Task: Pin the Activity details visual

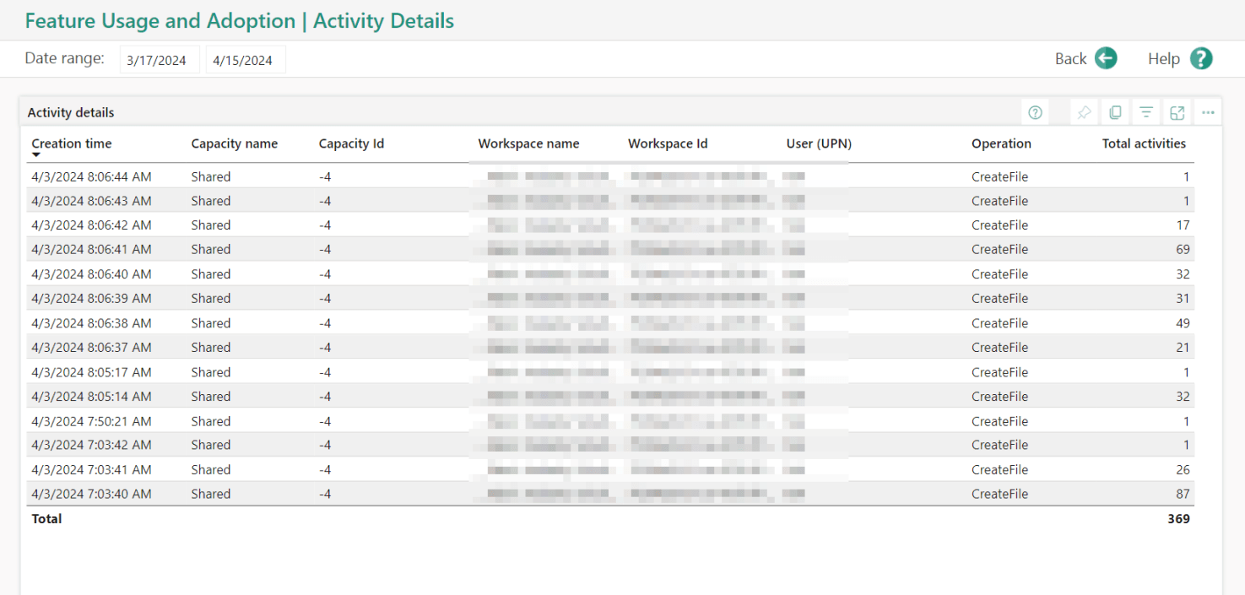Action: 1083,111
